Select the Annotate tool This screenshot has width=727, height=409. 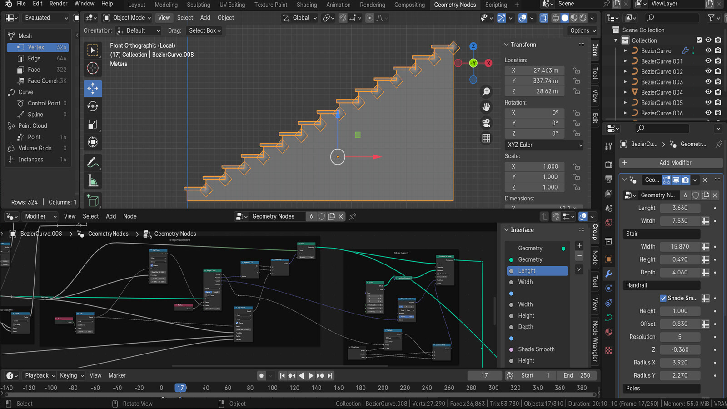(93, 161)
